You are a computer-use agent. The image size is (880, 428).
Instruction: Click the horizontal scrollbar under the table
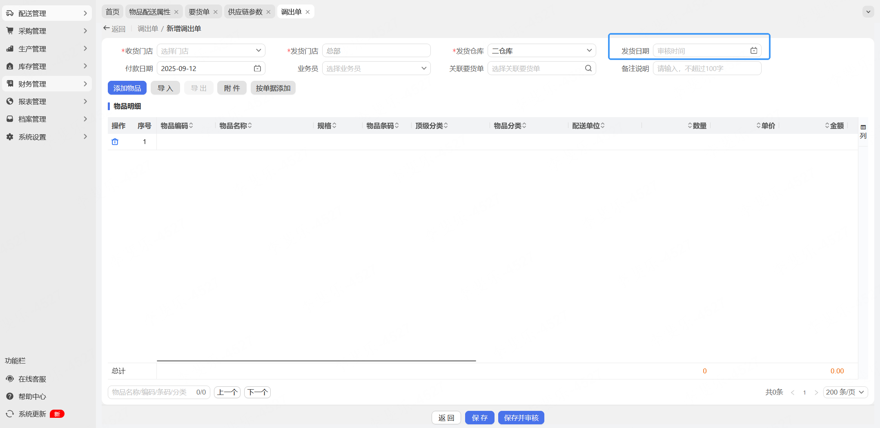pyautogui.click(x=316, y=361)
